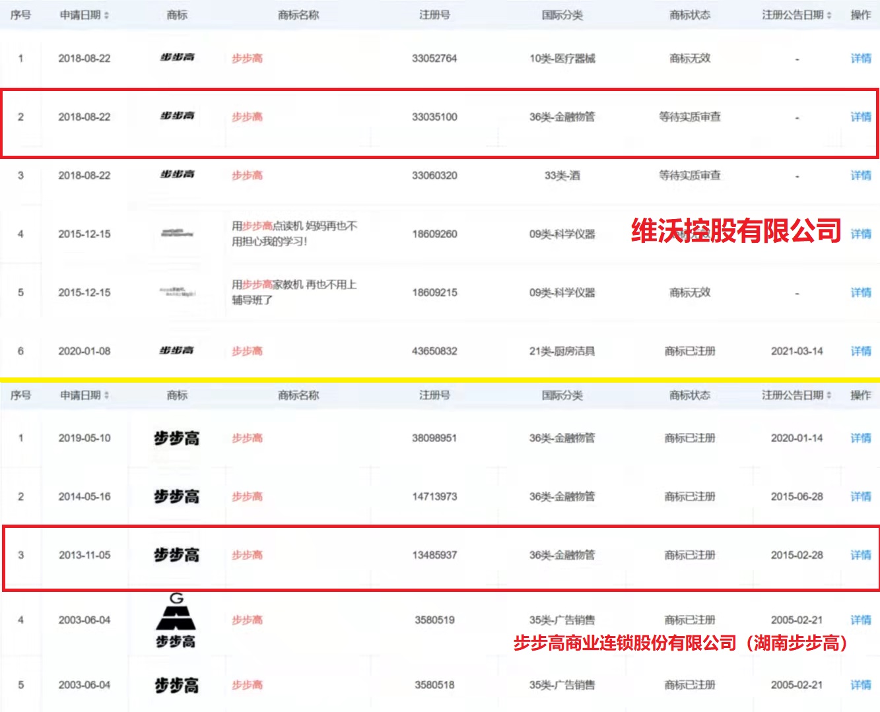Select announcement date 2021-03-14

797,351
